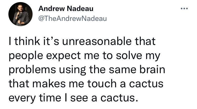Select the word "touch" in the tweet
Screen dimensions: 197x109
(102, 84)
